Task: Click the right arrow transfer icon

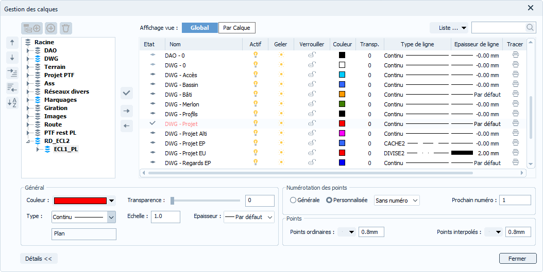Action: [126, 111]
